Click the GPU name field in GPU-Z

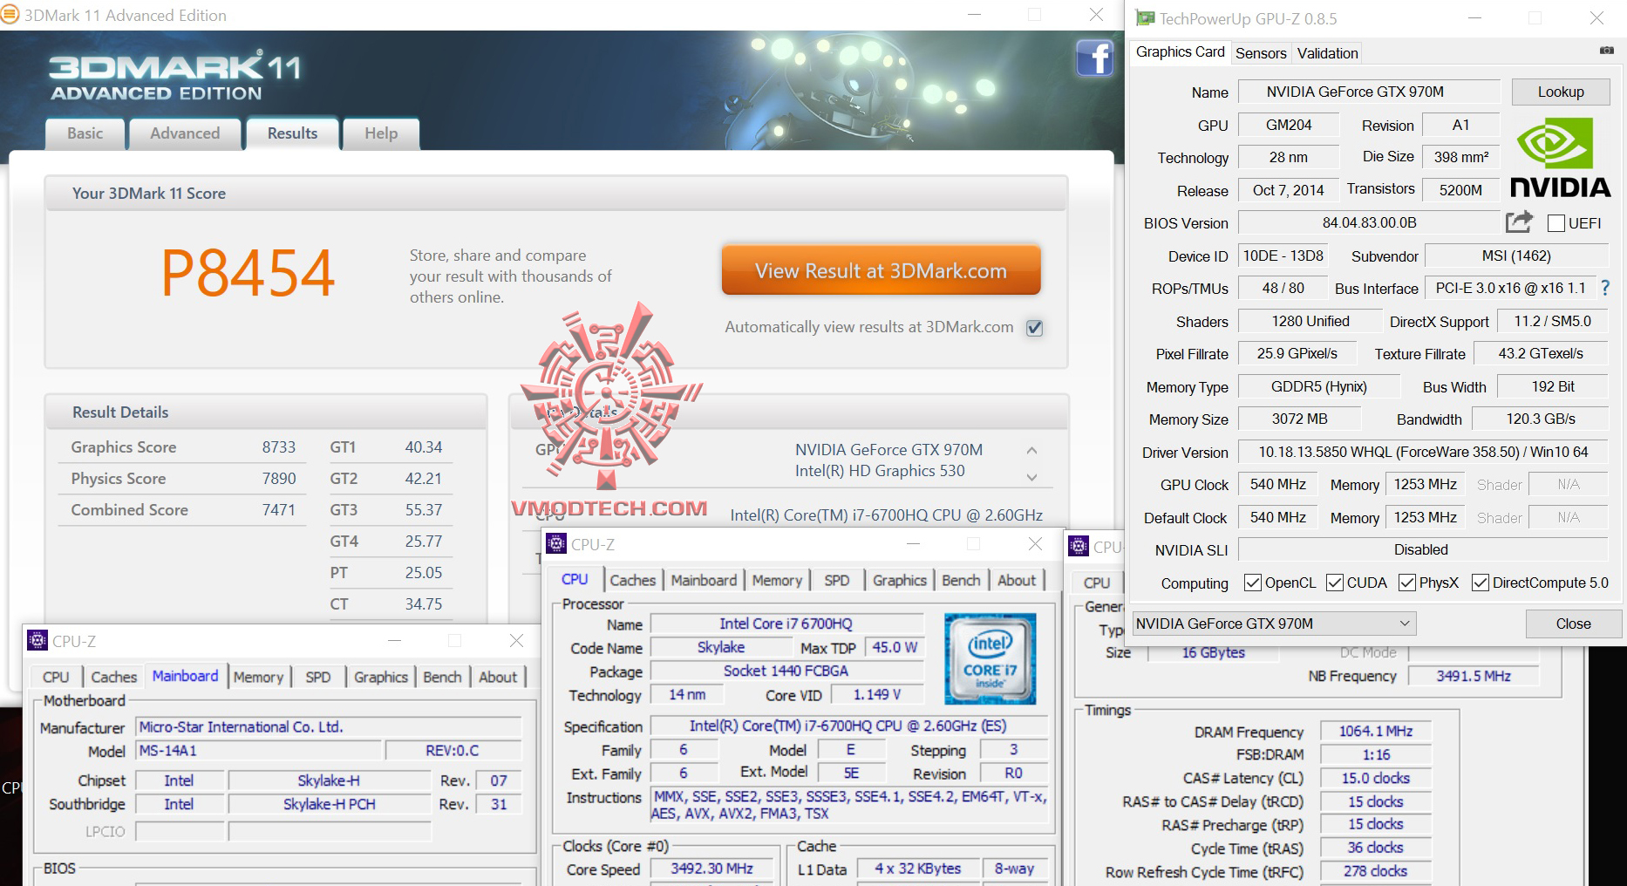click(1369, 92)
